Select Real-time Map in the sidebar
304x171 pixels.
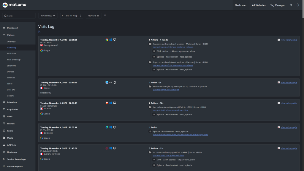14,60
